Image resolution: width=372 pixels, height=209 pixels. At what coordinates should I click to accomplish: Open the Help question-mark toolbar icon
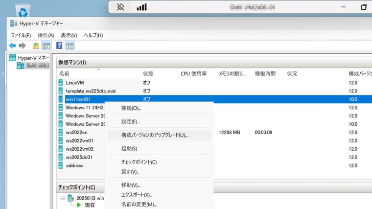pyautogui.click(x=59, y=46)
